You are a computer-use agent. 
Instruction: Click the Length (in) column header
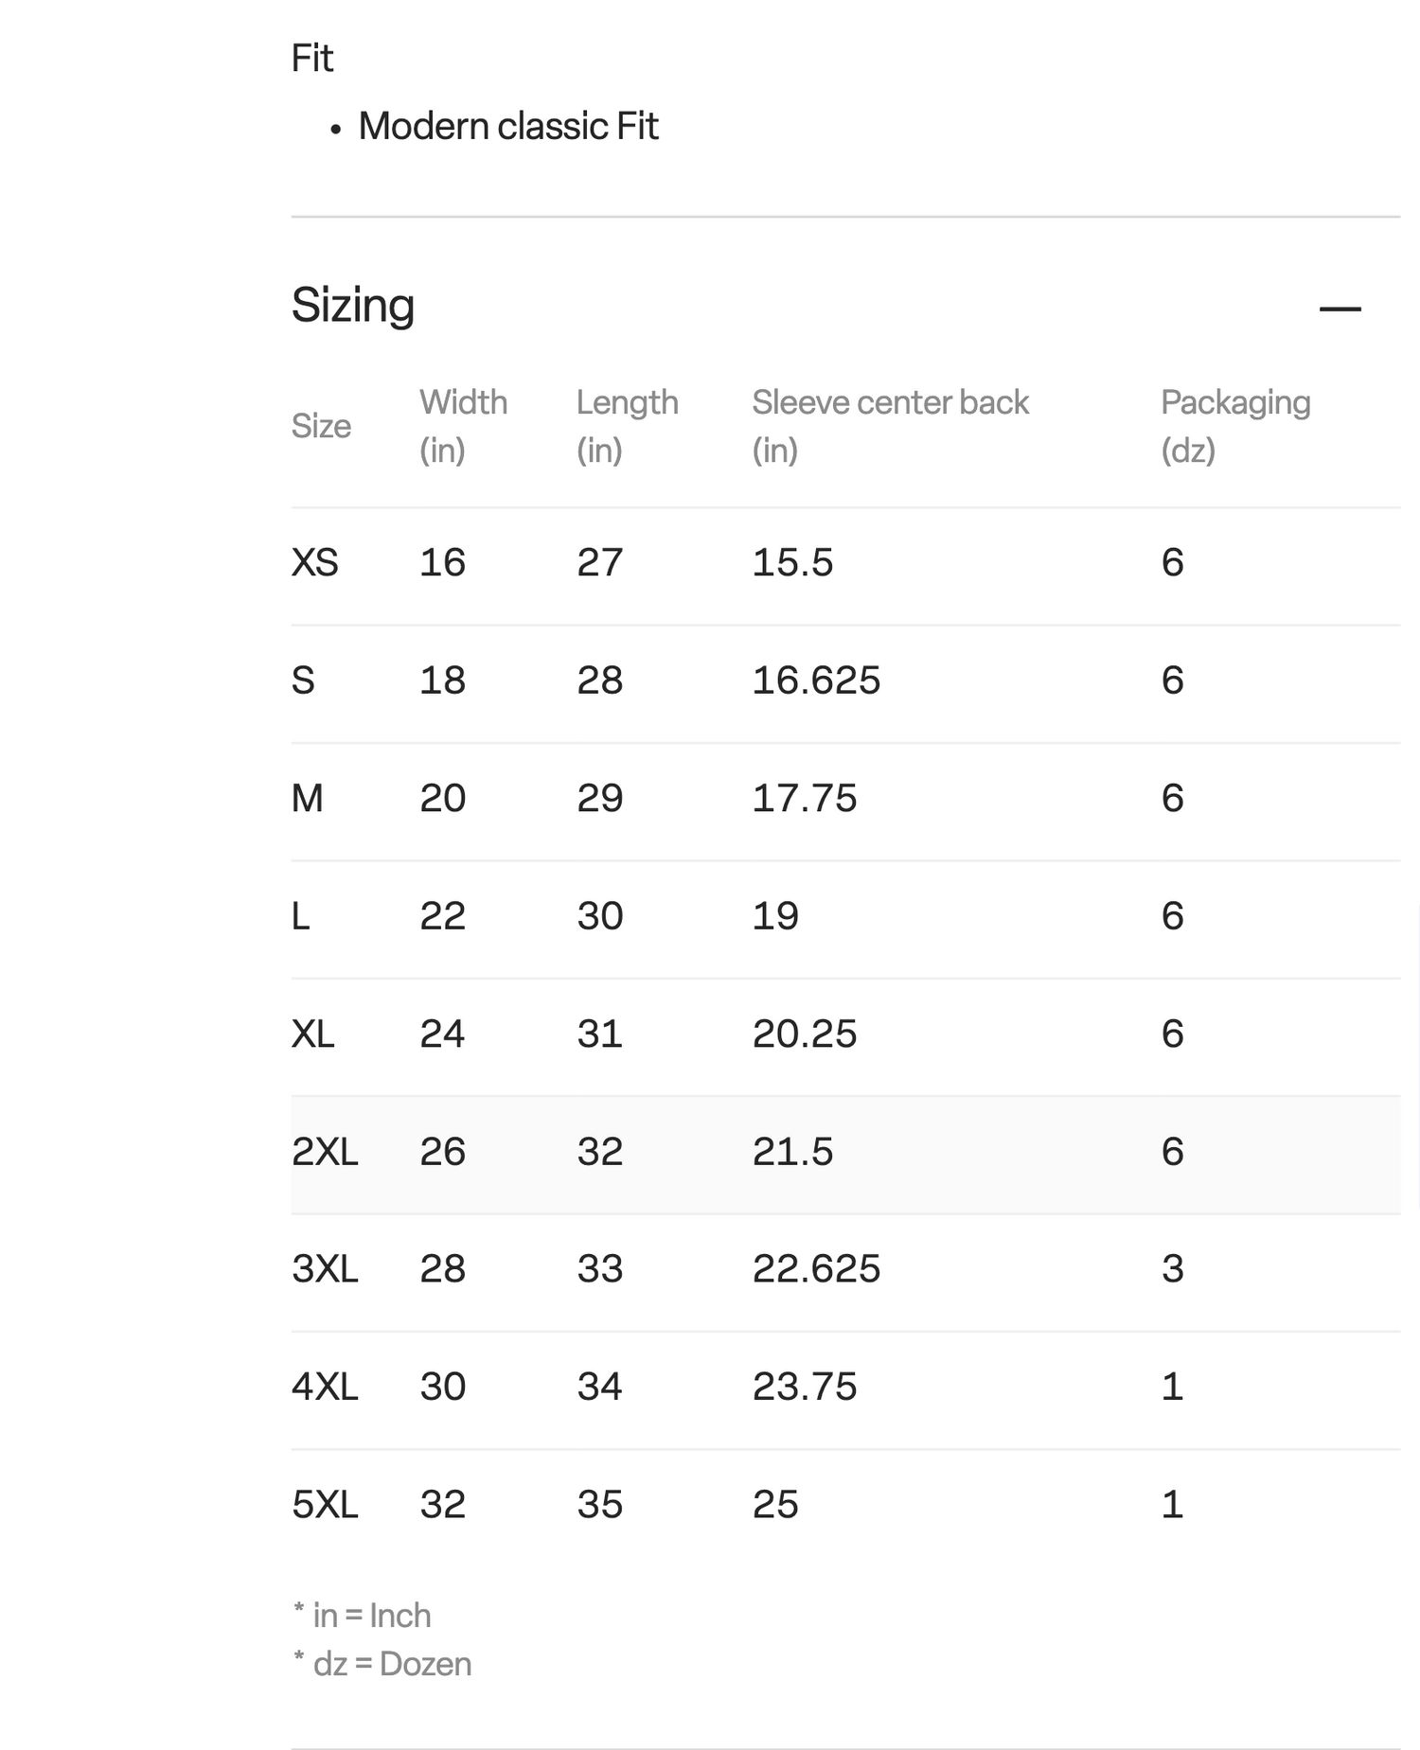[x=627, y=426]
